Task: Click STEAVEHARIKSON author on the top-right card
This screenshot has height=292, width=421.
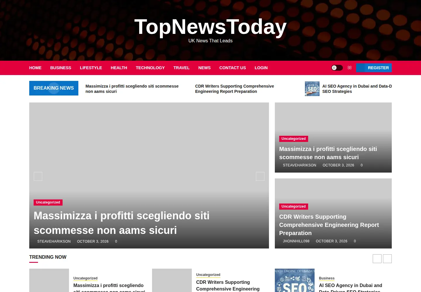Action: [300, 165]
